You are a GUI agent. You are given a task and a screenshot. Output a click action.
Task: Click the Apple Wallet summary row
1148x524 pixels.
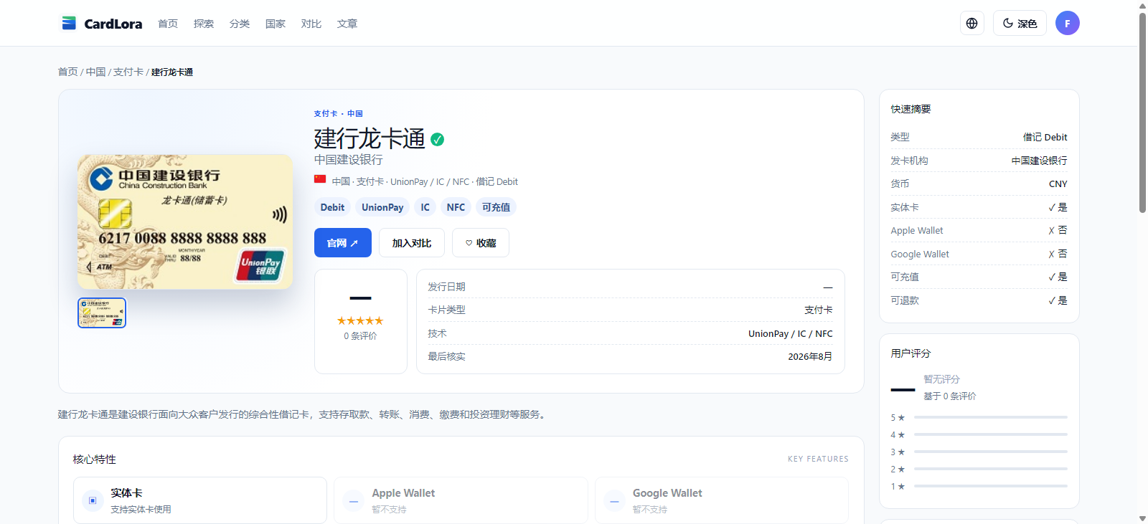pos(979,230)
